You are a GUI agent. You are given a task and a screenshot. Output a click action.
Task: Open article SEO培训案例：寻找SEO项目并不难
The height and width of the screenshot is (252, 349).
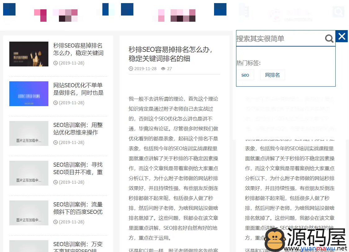pos(78,168)
